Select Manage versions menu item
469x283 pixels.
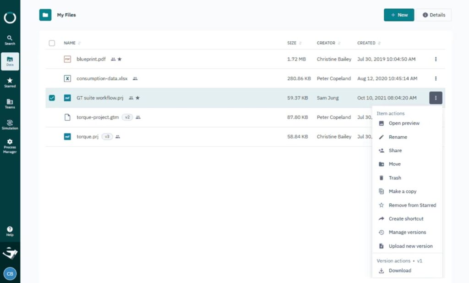pos(407,233)
